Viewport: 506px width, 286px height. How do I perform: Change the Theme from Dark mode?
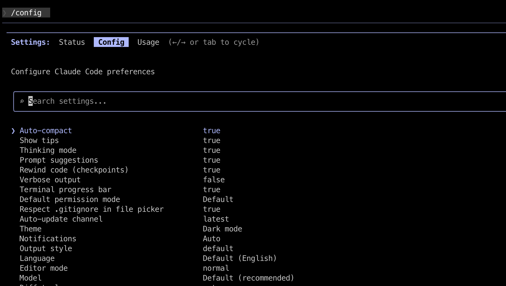[31, 229]
